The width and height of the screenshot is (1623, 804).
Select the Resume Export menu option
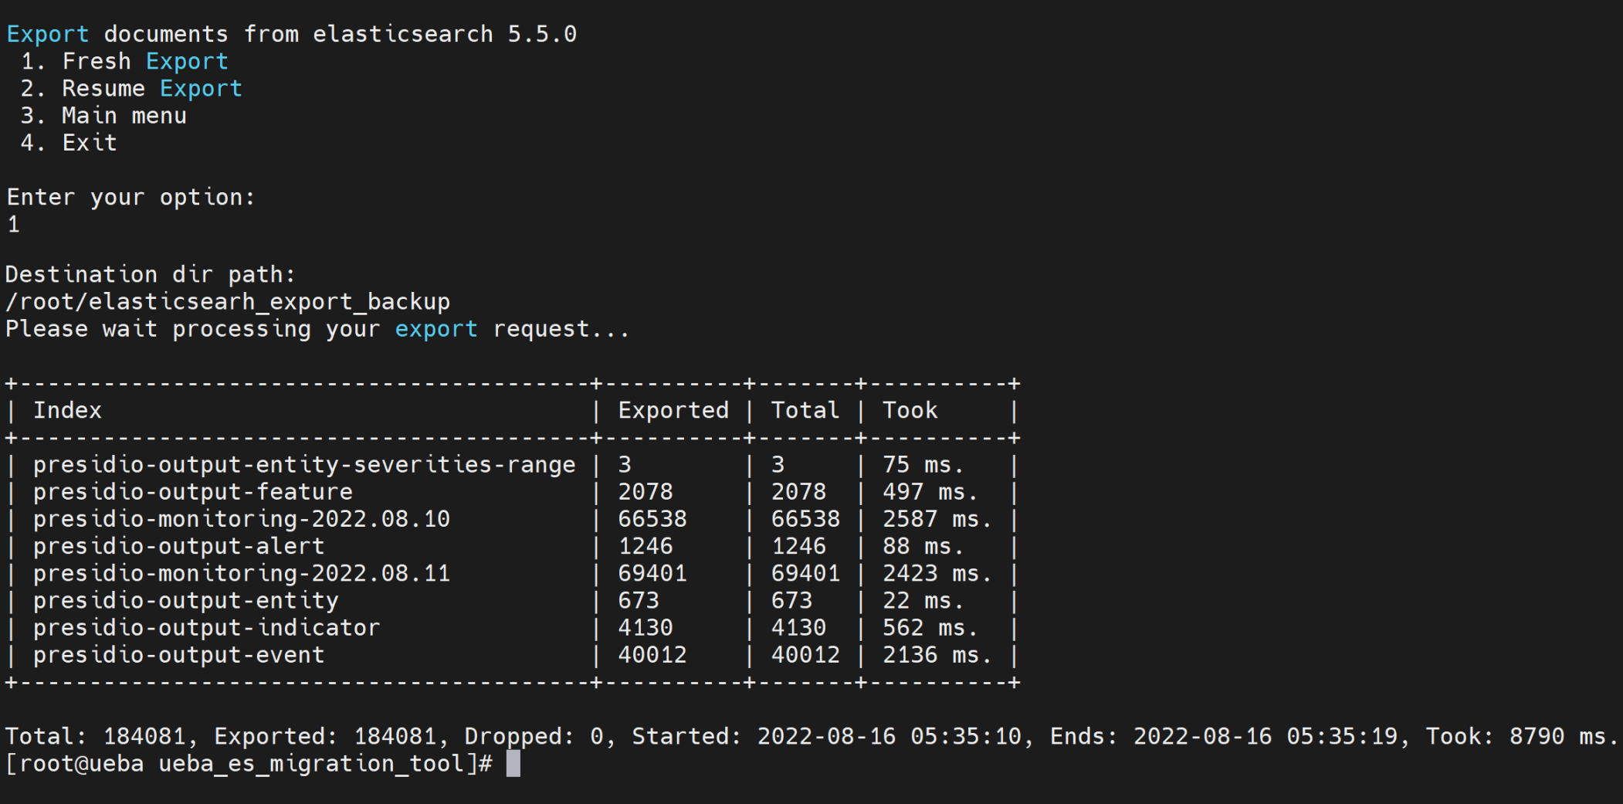click(x=152, y=88)
